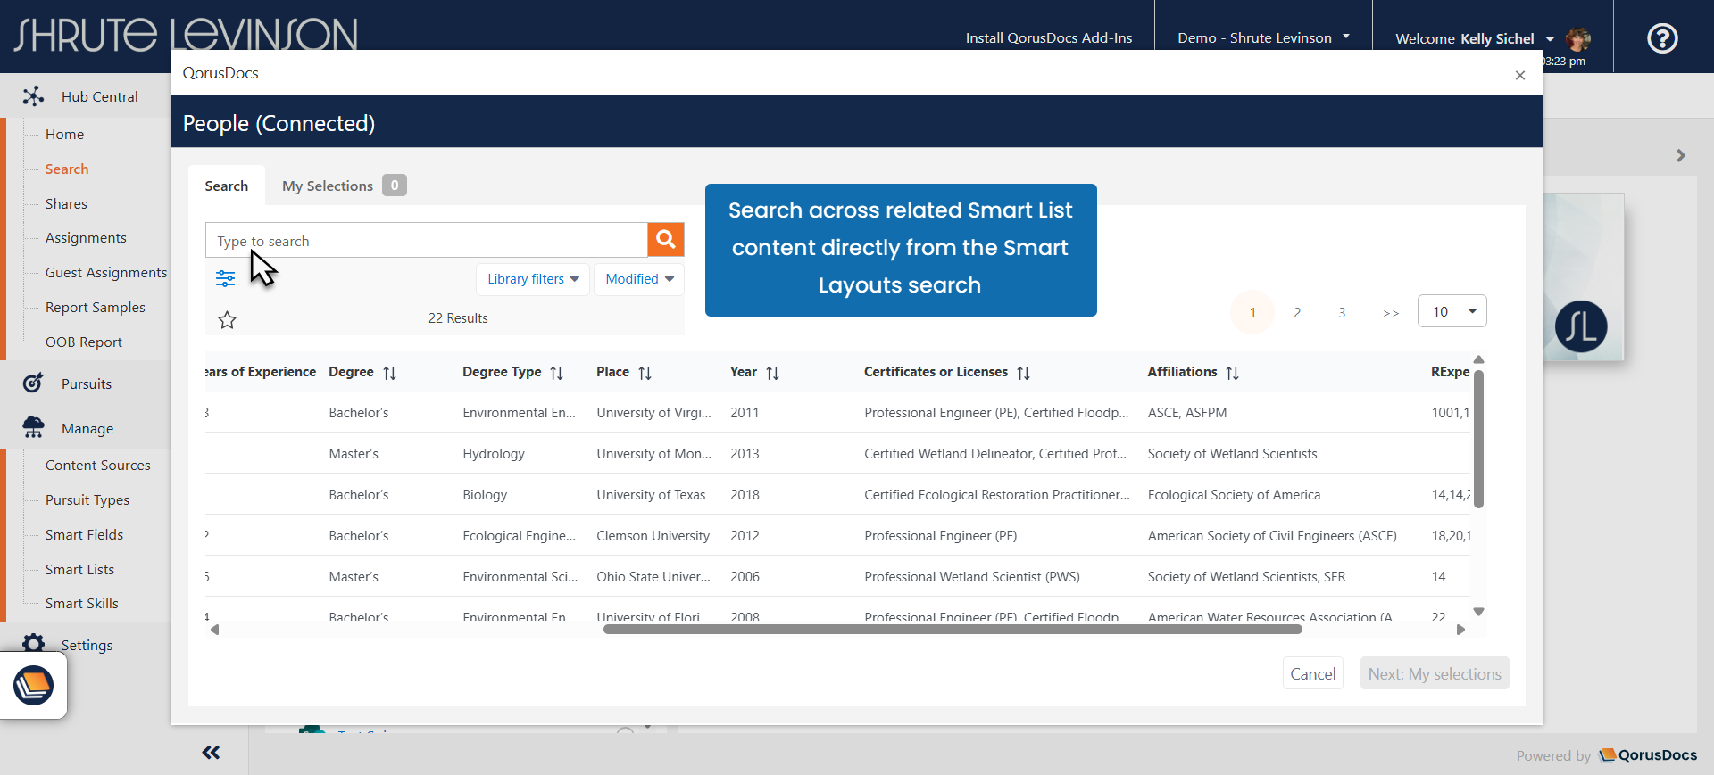Image resolution: width=1714 pixels, height=775 pixels.
Task: Open the advanced filter sliders icon
Action: pos(225,279)
